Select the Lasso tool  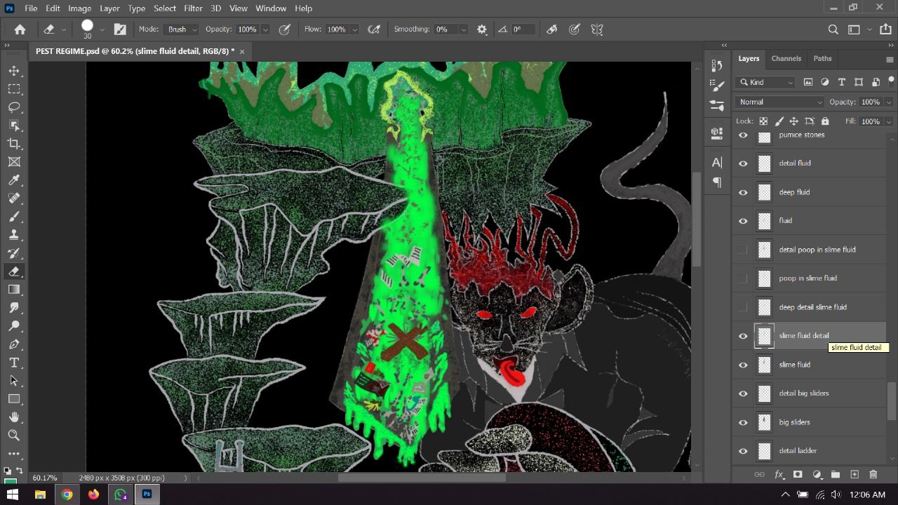13,107
